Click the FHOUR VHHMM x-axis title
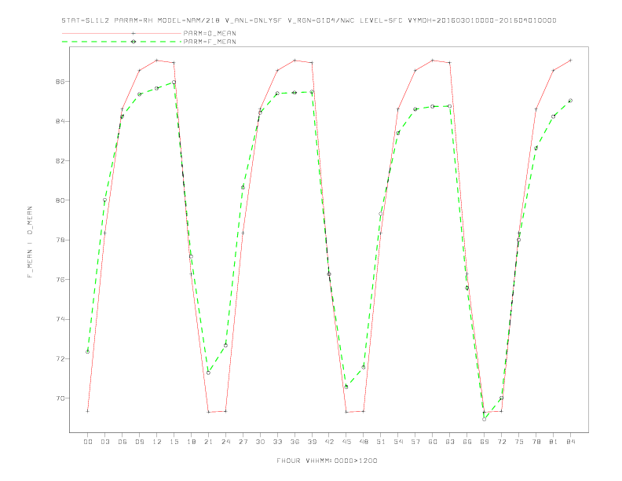 (x=327, y=461)
